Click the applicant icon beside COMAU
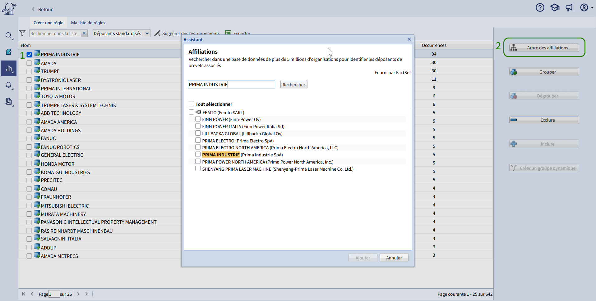The height and width of the screenshot is (301, 596). tap(37, 188)
